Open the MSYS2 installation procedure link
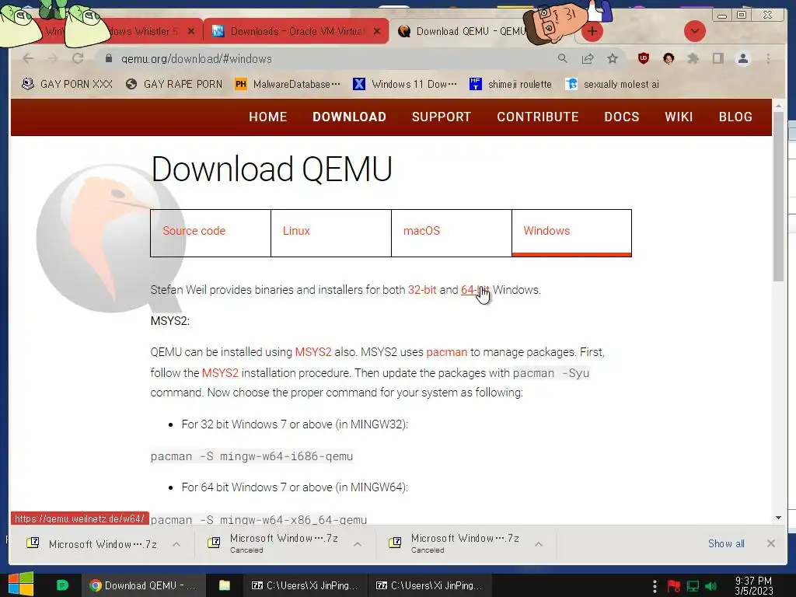796x597 pixels. [x=220, y=373]
